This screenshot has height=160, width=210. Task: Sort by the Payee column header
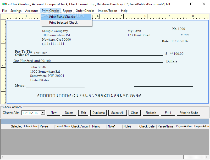pos(46,126)
